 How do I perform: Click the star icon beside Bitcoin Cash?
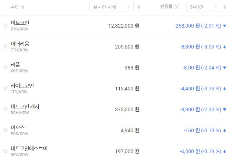click(5, 109)
